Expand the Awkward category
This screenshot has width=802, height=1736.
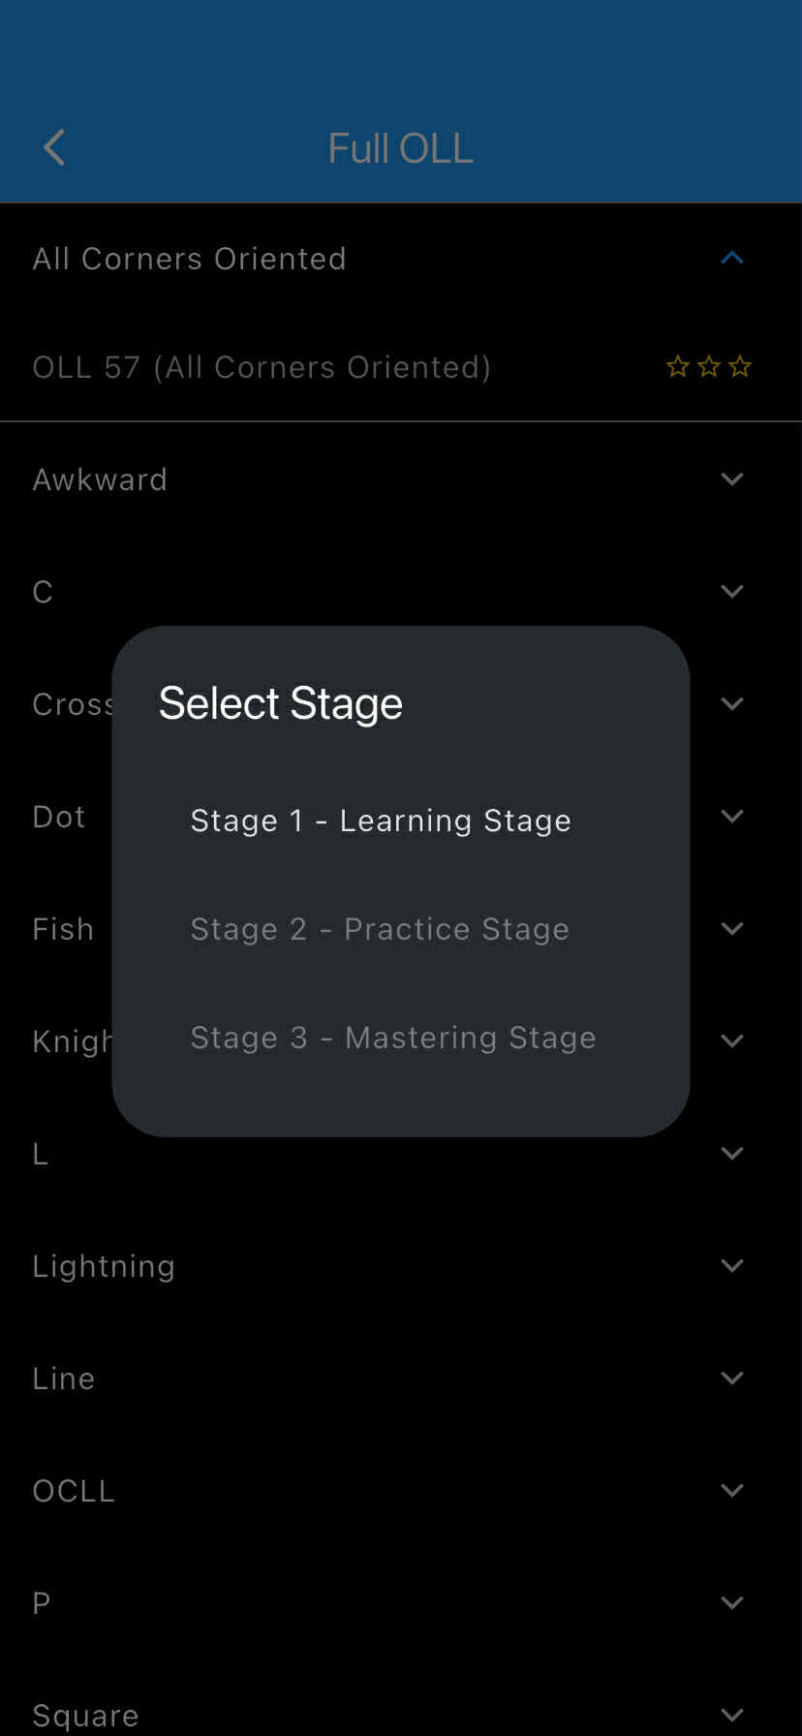tap(732, 480)
